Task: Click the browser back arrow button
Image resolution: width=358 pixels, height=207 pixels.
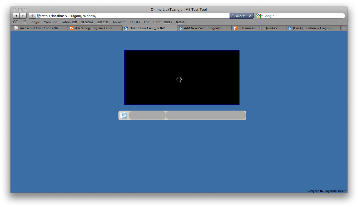Action: (16, 16)
